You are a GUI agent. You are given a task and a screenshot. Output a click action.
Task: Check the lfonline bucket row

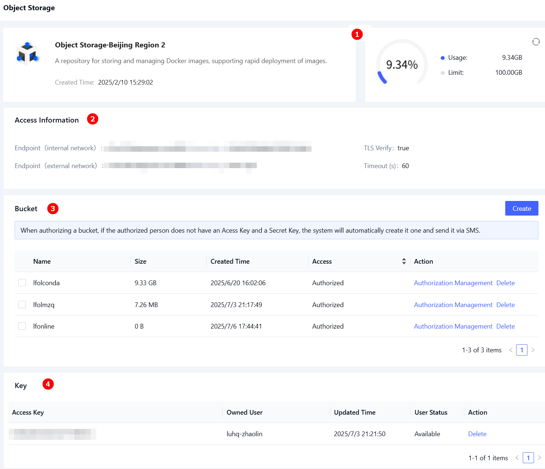point(22,326)
